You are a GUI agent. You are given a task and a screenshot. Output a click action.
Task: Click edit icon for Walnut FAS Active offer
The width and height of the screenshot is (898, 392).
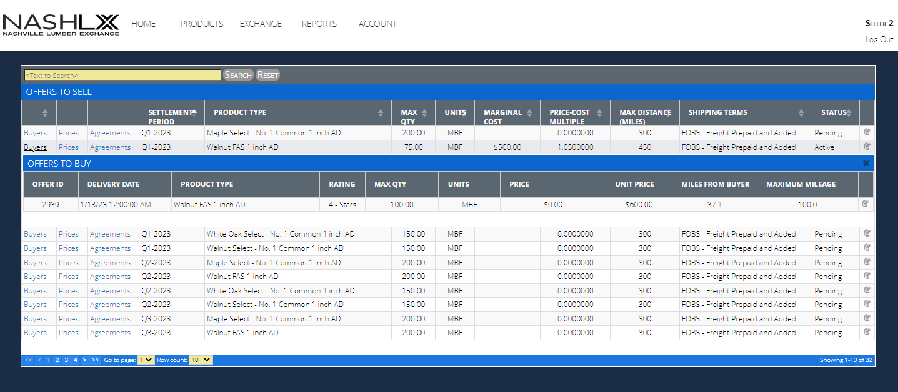pos(867,147)
